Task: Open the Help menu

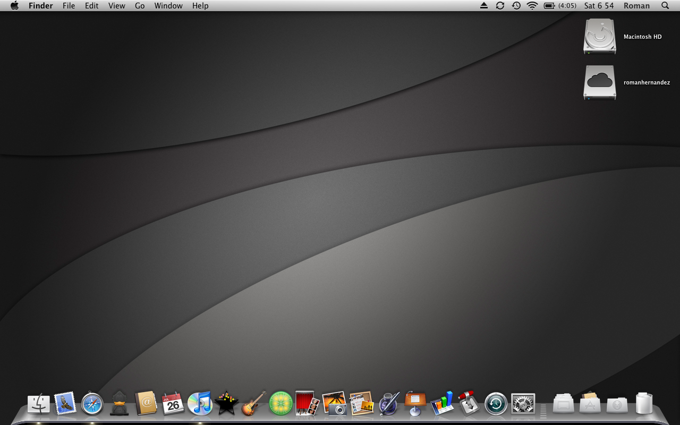Action: (x=200, y=6)
